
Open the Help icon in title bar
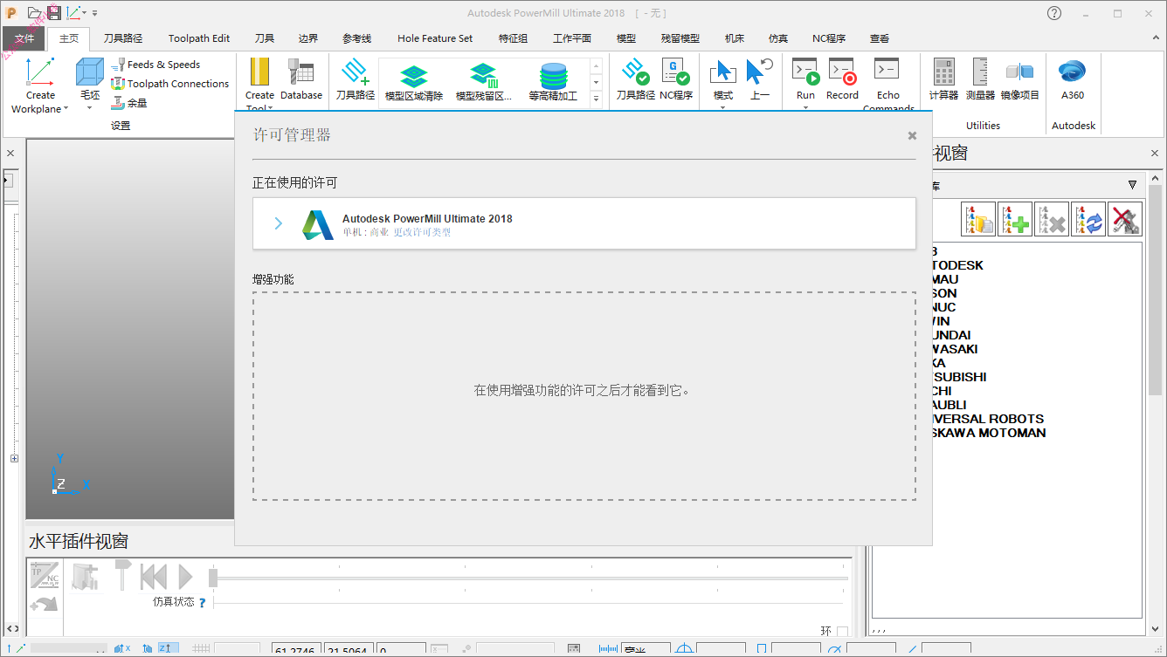(1054, 13)
